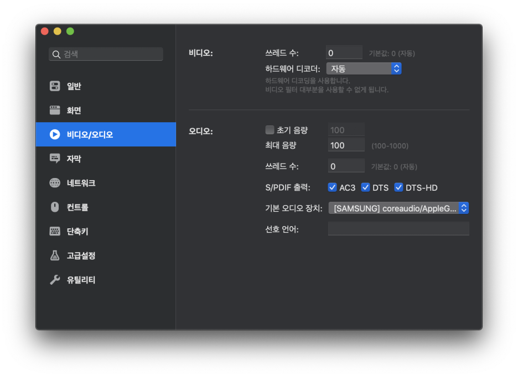The image size is (518, 377).
Task: Select the 최대 음량 value field
Action: click(346, 144)
